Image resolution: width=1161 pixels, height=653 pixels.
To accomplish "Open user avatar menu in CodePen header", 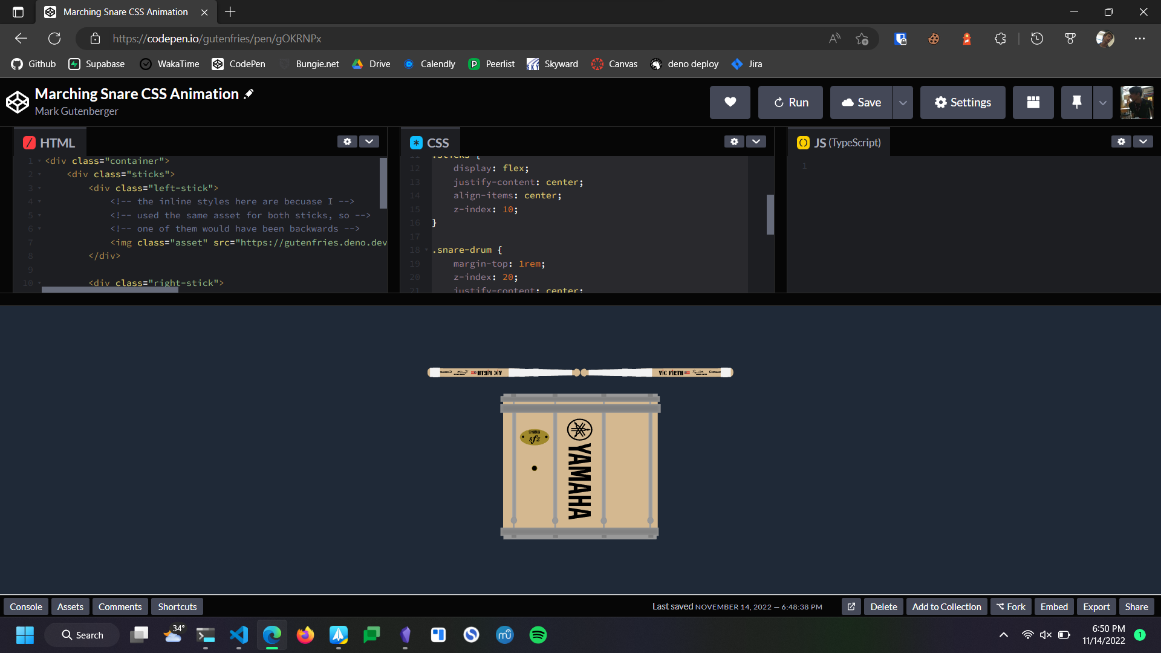I will pos(1137,102).
